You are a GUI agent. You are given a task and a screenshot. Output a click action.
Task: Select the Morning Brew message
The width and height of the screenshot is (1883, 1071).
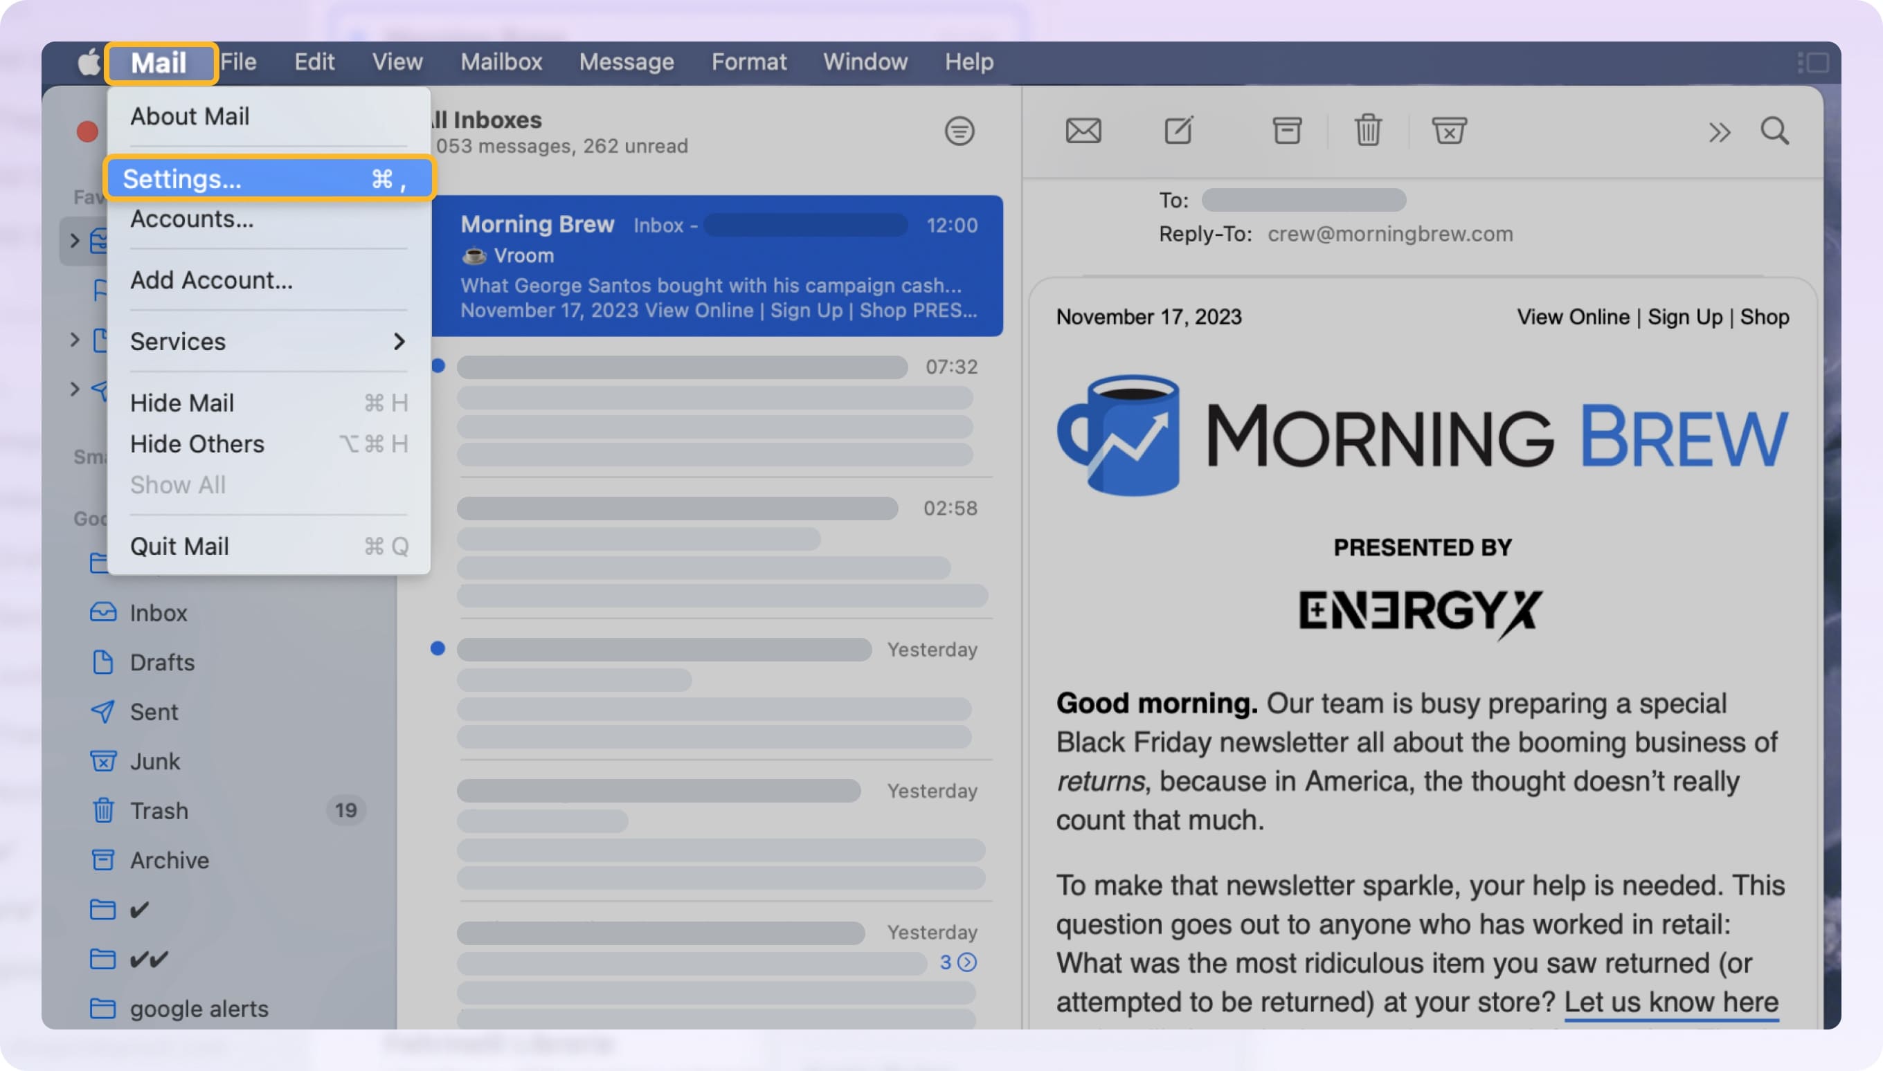(717, 266)
